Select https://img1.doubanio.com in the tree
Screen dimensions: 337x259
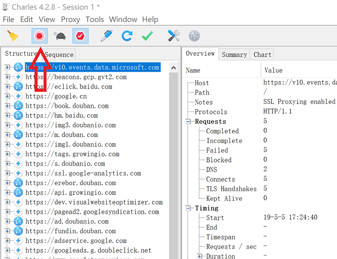tap(70, 144)
